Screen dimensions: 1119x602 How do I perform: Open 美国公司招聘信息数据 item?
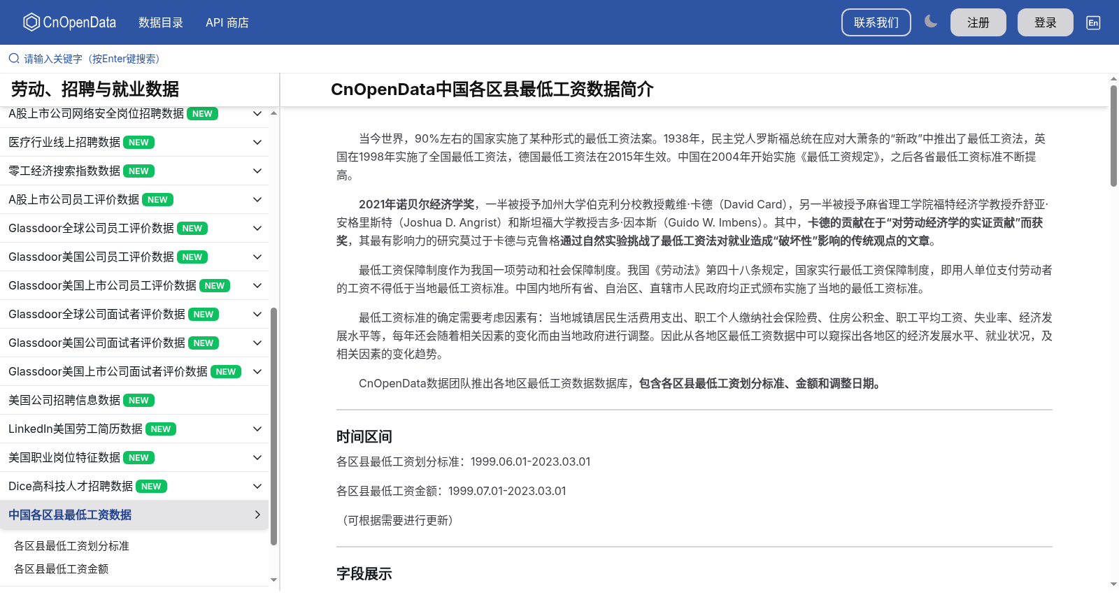(x=134, y=400)
